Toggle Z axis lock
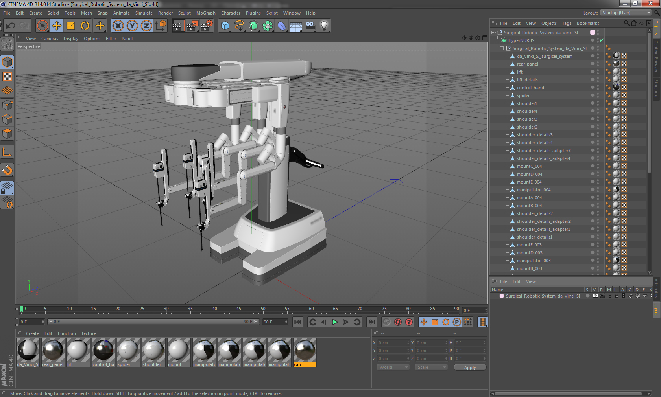The height and width of the screenshot is (397, 661). 146,26
